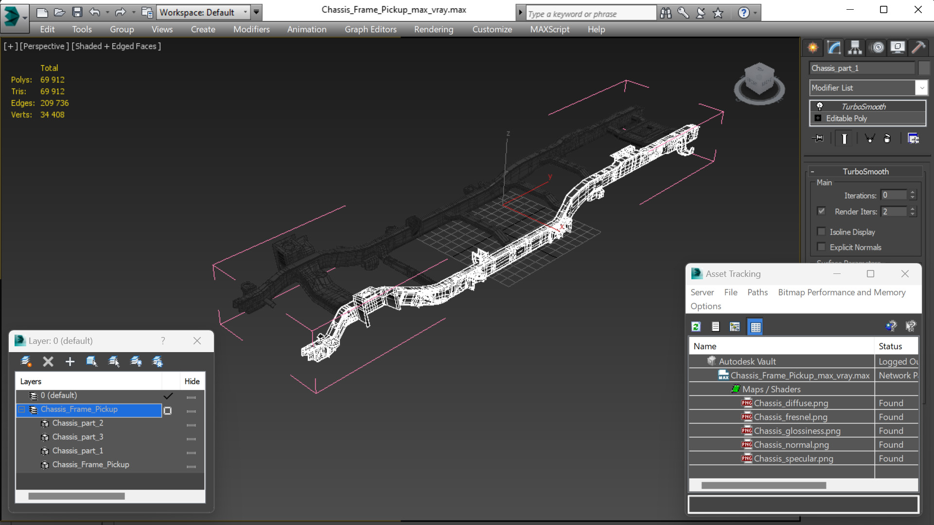The width and height of the screenshot is (934, 525).
Task: Open the Motion command panel tab
Action: (877, 48)
